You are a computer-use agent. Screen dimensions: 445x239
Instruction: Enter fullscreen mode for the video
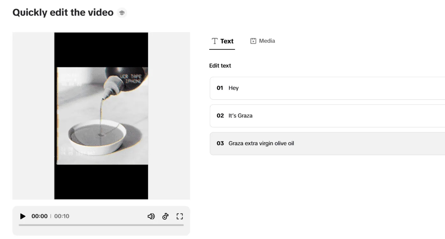coord(180,216)
